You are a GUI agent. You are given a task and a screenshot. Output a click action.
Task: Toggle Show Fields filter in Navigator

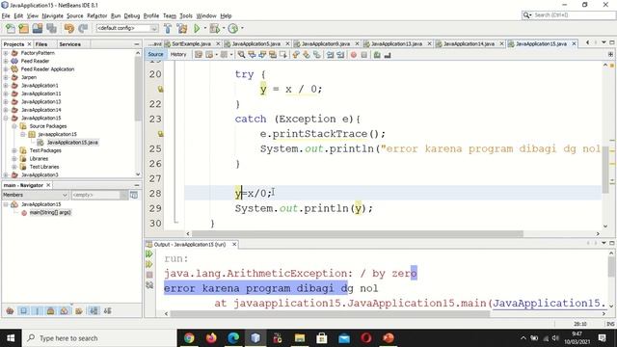tap(23, 311)
